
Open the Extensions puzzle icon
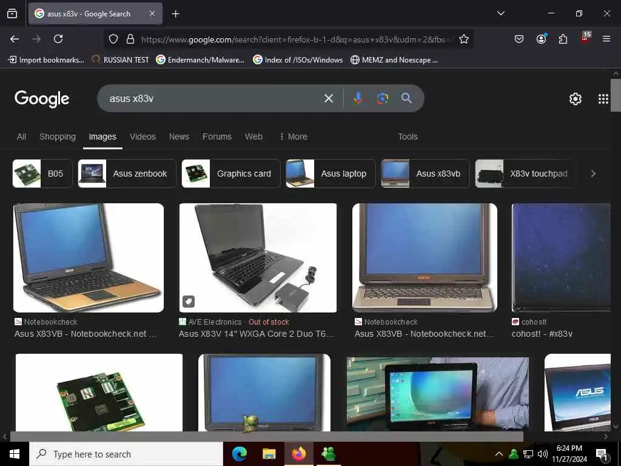[563, 39]
